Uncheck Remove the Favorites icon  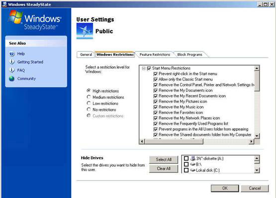click(156, 112)
